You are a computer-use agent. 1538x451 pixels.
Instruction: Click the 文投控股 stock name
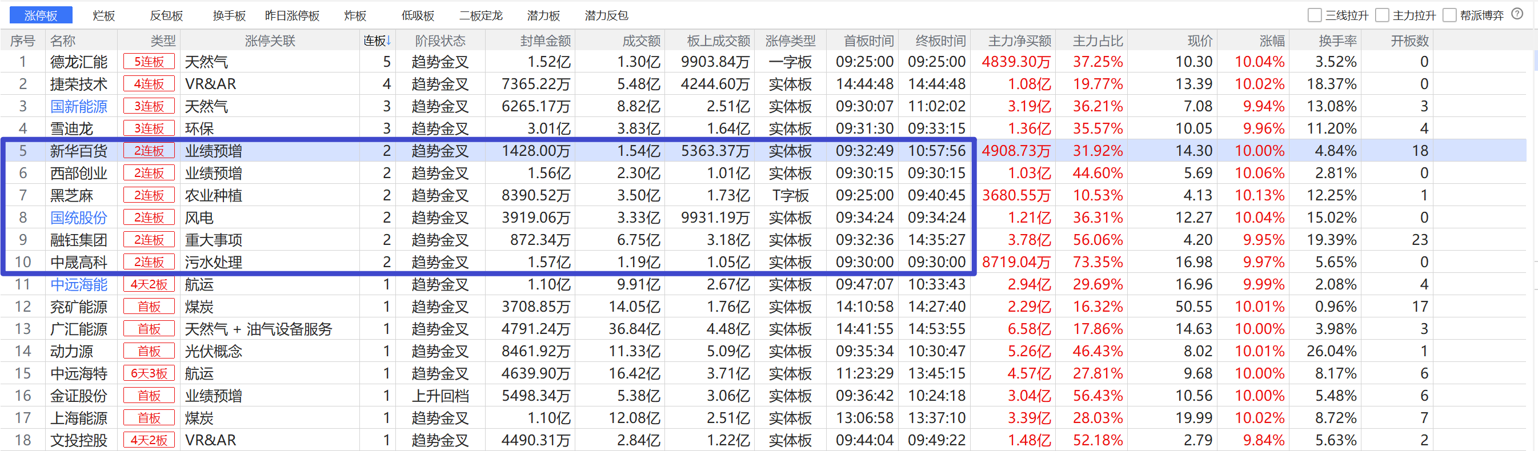pos(79,441)
